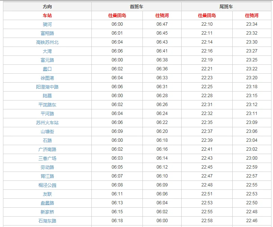Open the 石湖东路 station link

pyautogui.click(x=47, y=221)
